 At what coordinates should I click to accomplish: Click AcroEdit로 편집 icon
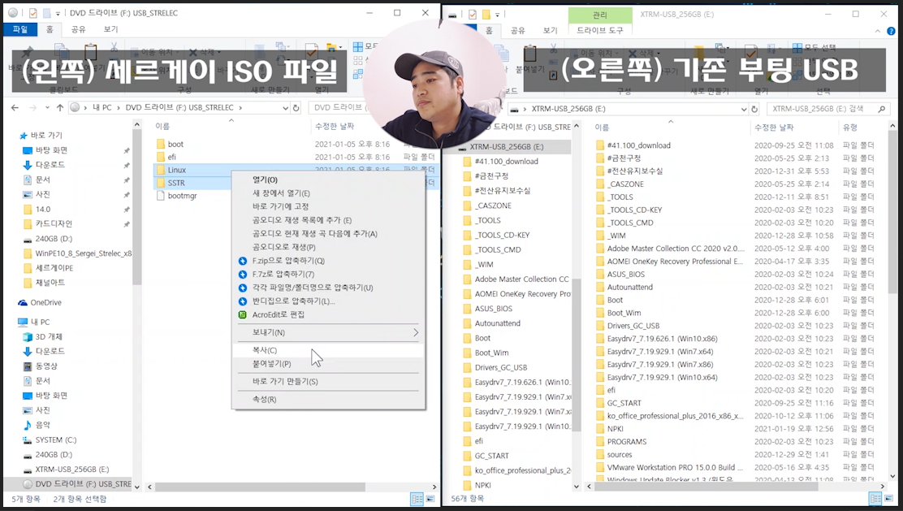tap(243, 314)
